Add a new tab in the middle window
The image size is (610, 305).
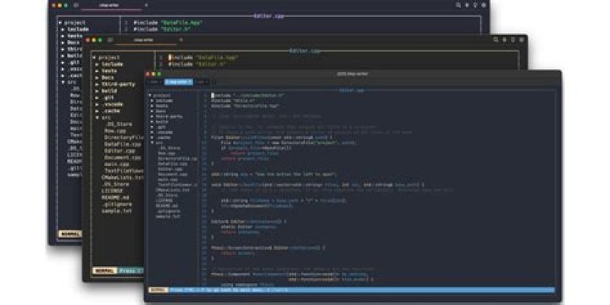pyautogui.click(x=181, y=40)
